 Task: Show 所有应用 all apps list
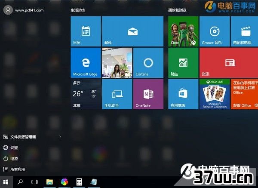[x=14, y=170]
